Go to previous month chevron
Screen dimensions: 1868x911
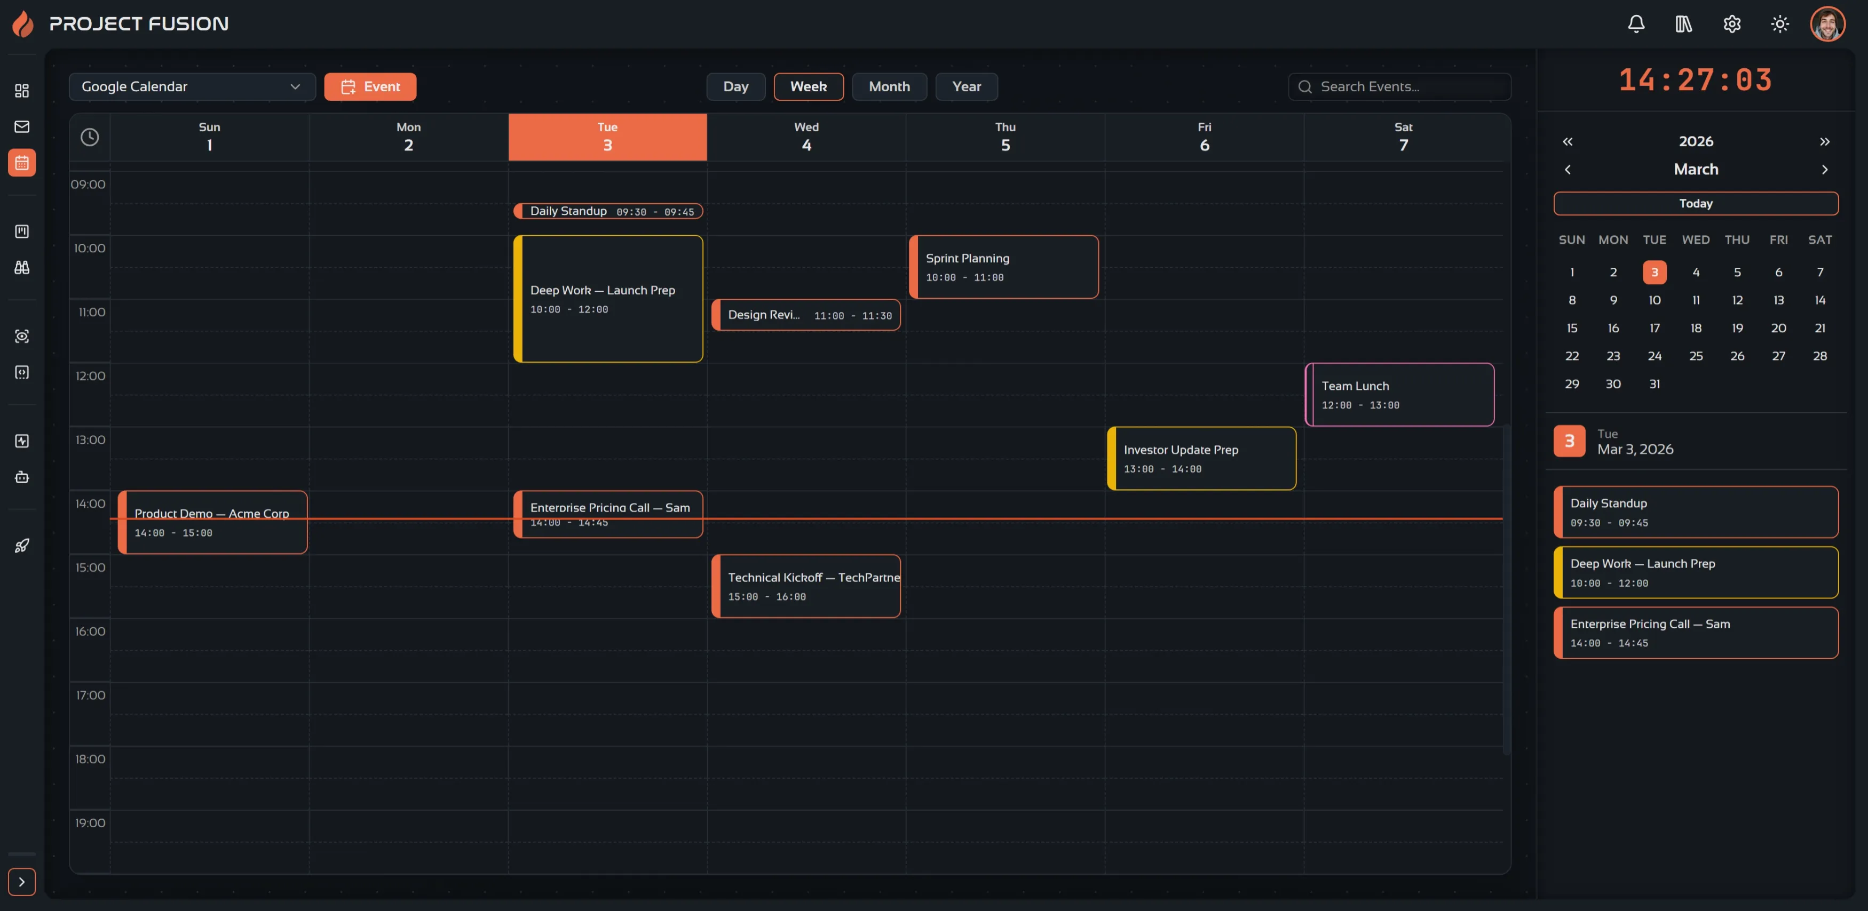click(x=1567, y=170)
